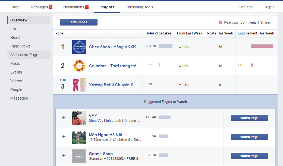Watch the Germe Shop page

[249, 156]
